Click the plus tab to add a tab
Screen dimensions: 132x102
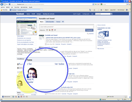63,22
